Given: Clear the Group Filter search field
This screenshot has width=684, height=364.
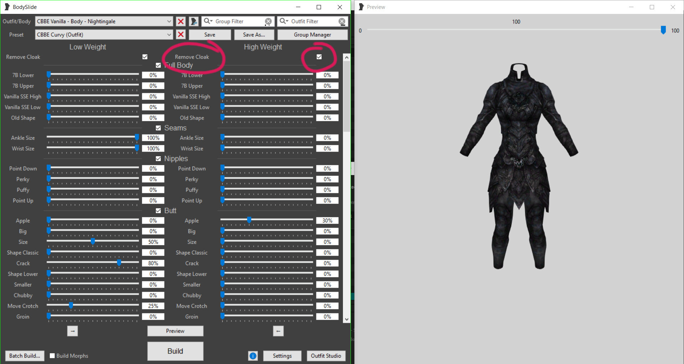Looking at the screenshot, I should pyautogui.click(x=268, y=21).
